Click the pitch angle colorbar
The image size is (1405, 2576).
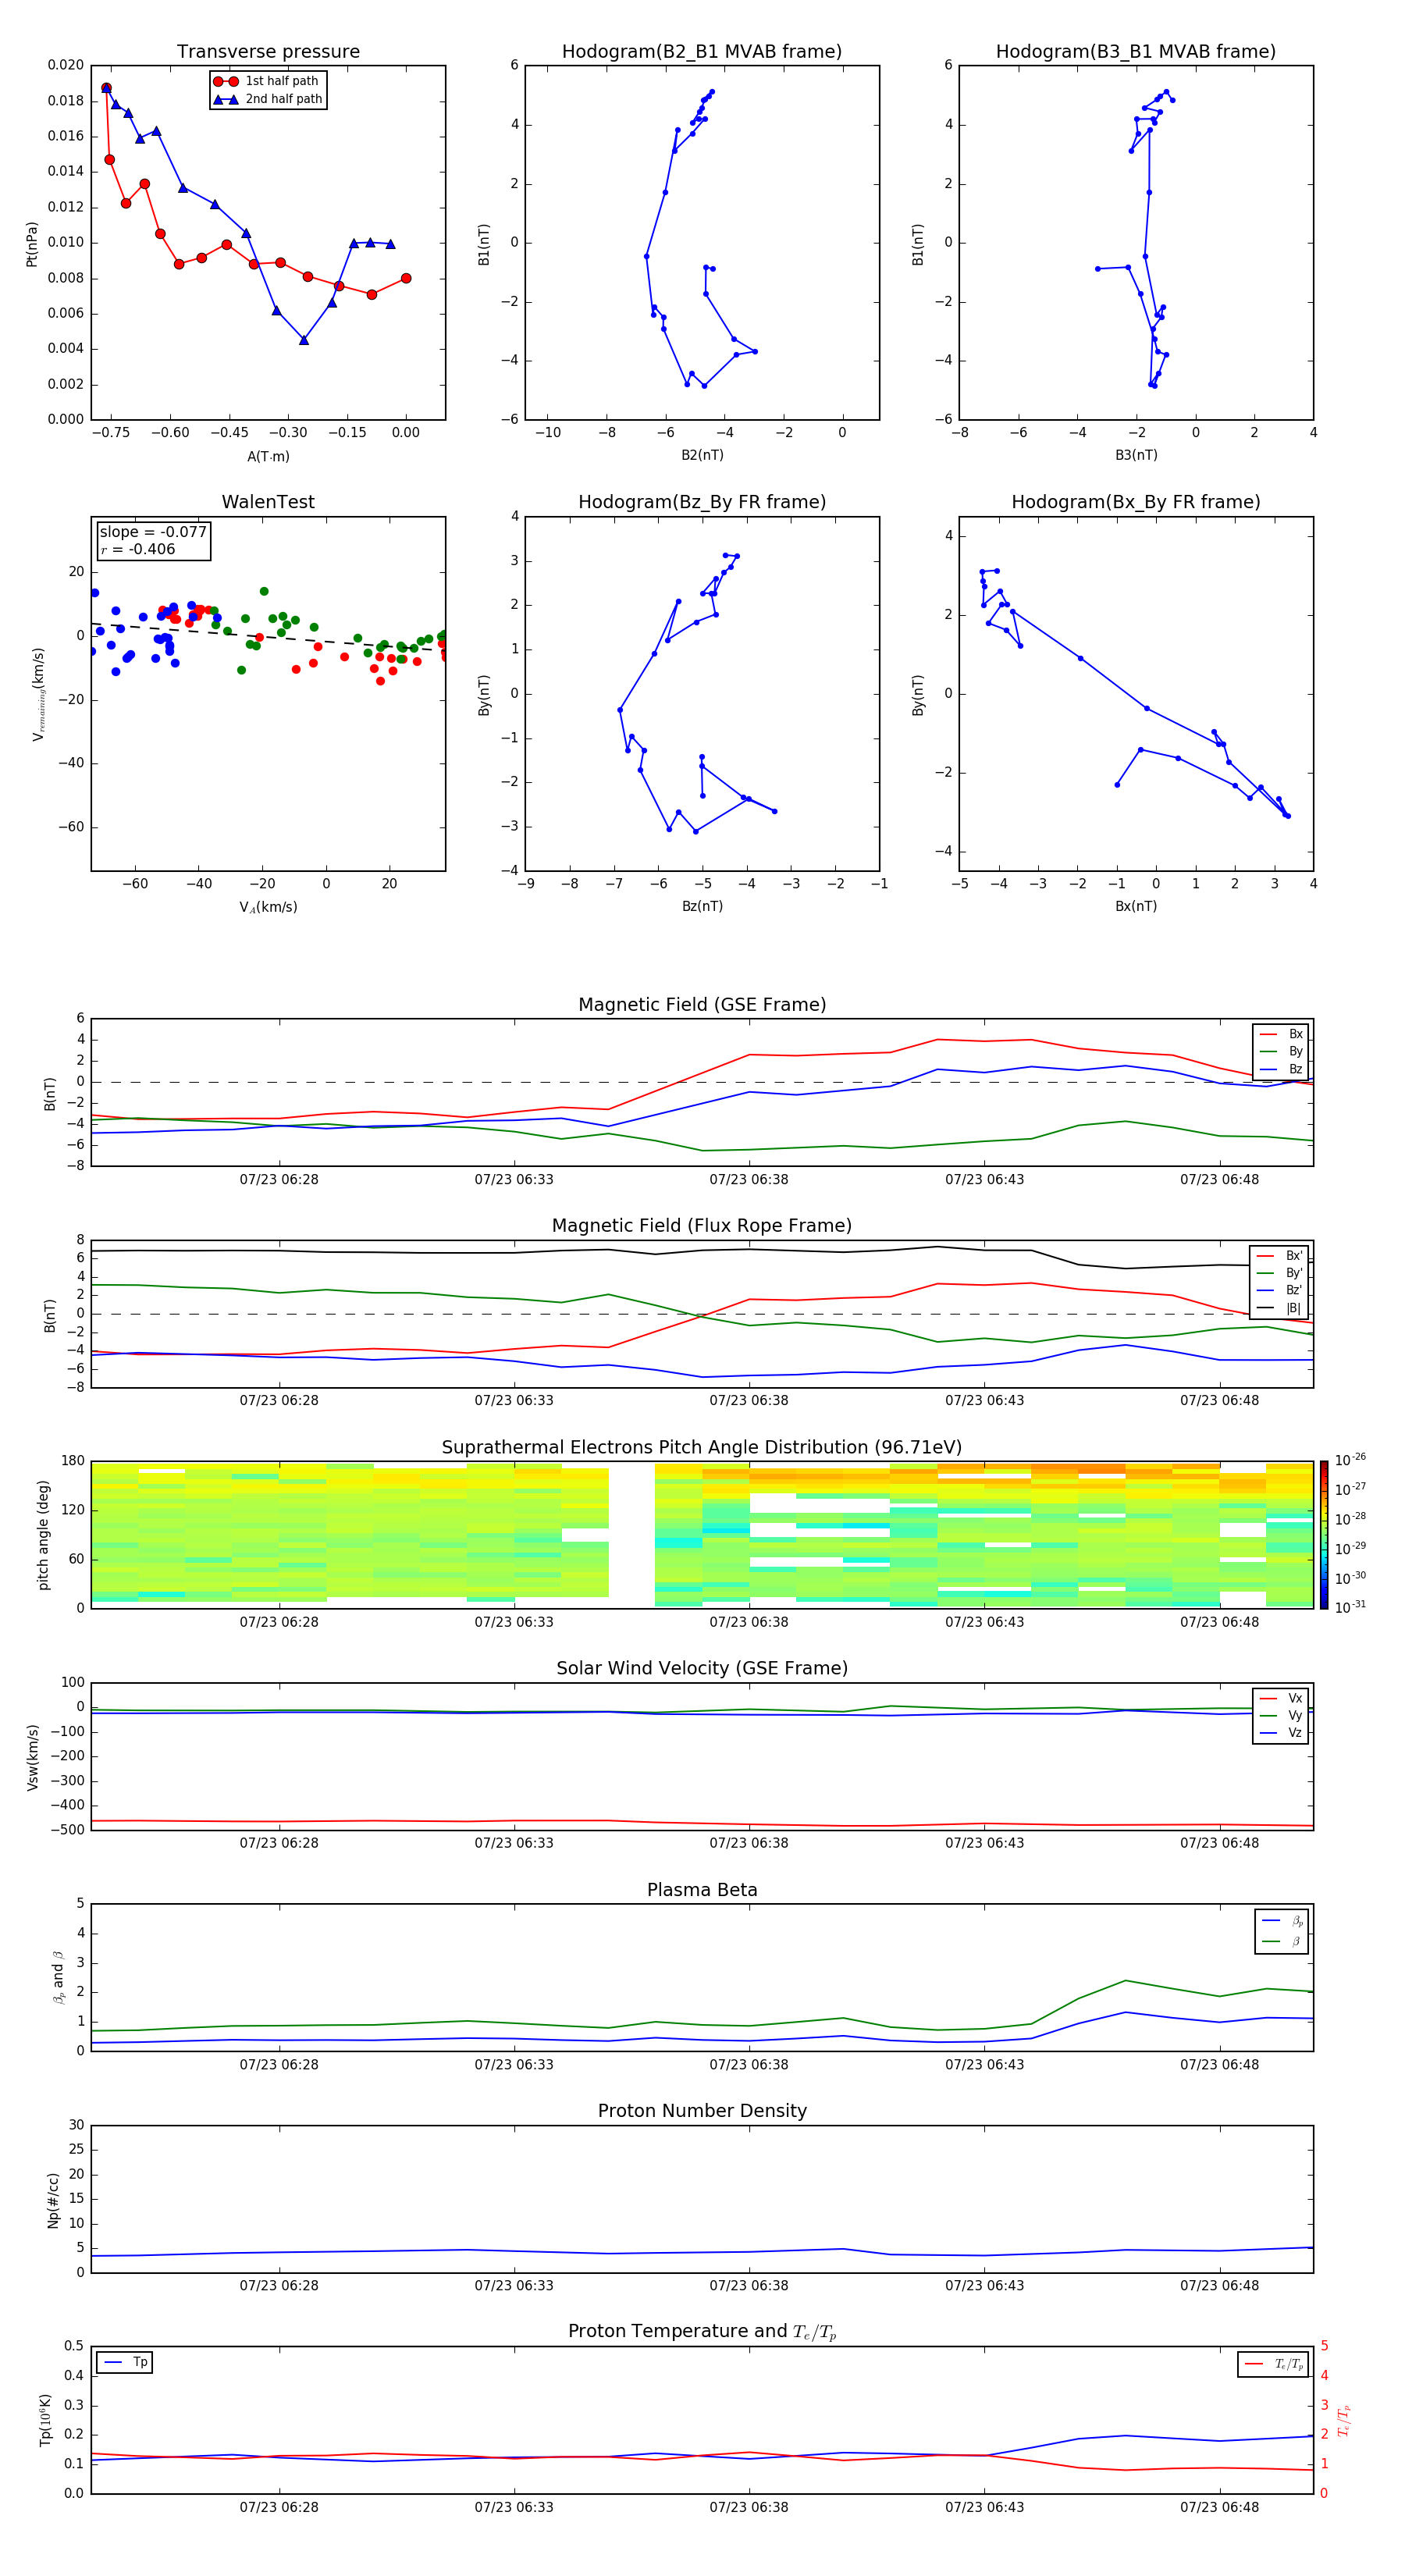pyautogui.click(x=1324, y=1535)
